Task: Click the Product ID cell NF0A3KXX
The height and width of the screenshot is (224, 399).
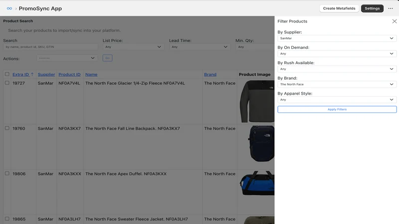Action: click(x=70, y=174)
